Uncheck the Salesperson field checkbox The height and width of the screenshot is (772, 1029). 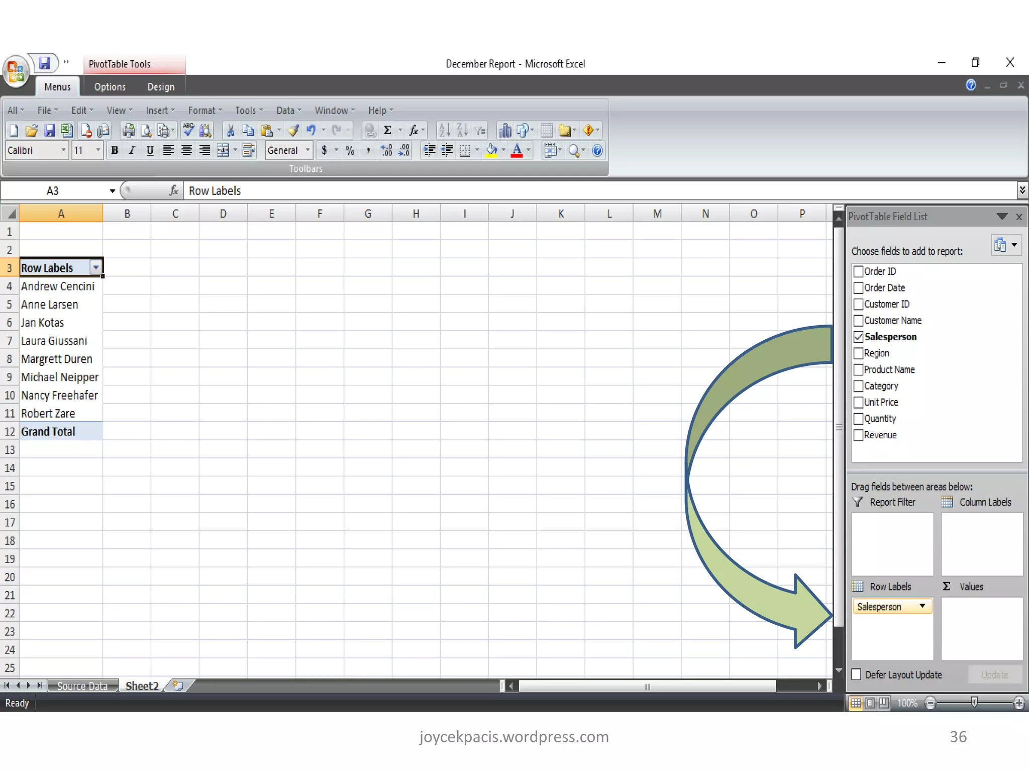click(x=859, y=337)
